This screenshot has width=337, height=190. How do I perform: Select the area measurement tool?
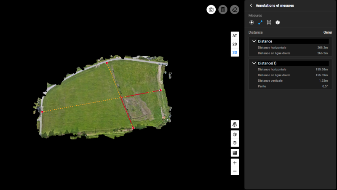(269, 22)
